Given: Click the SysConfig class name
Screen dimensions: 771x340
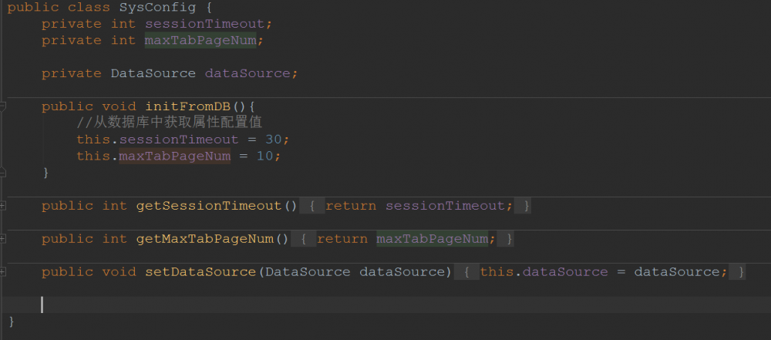Looking at the screenshot, I should (x=153, y=7).
